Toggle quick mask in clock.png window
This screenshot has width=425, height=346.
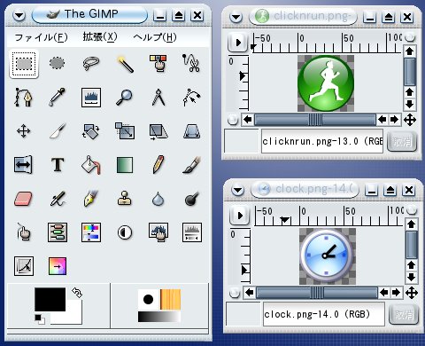click(235, 293)
